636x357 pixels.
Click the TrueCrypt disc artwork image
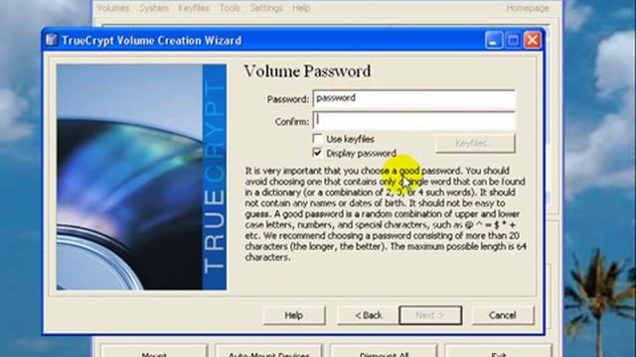click(x=141, y=177)
